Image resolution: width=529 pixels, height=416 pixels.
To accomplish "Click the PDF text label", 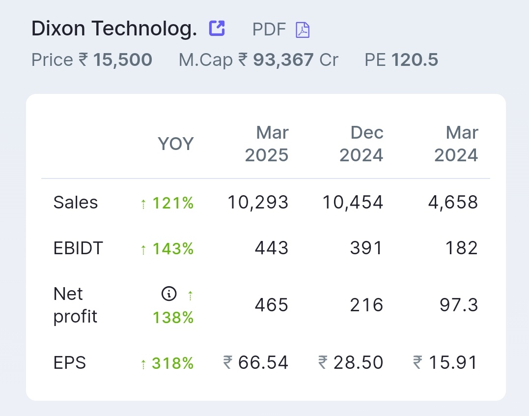I will pos(269,30).
